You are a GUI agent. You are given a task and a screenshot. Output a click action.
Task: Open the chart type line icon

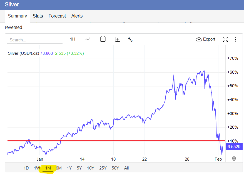coord(88,39)
